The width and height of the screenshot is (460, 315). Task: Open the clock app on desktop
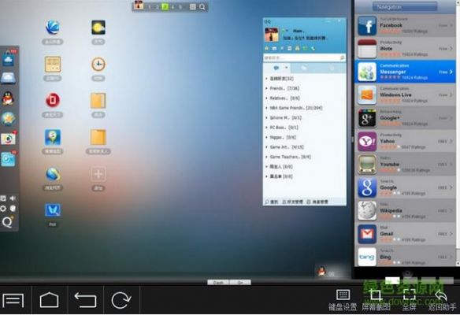point(98,65)
